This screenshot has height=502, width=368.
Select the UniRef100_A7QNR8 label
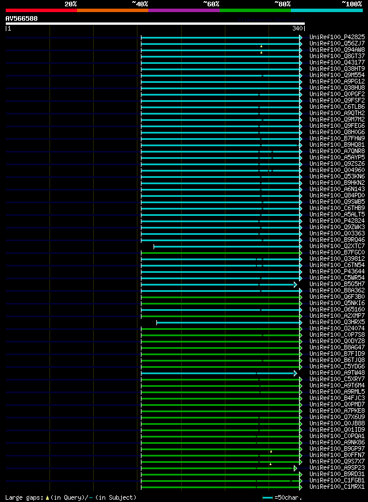(337, 151)
